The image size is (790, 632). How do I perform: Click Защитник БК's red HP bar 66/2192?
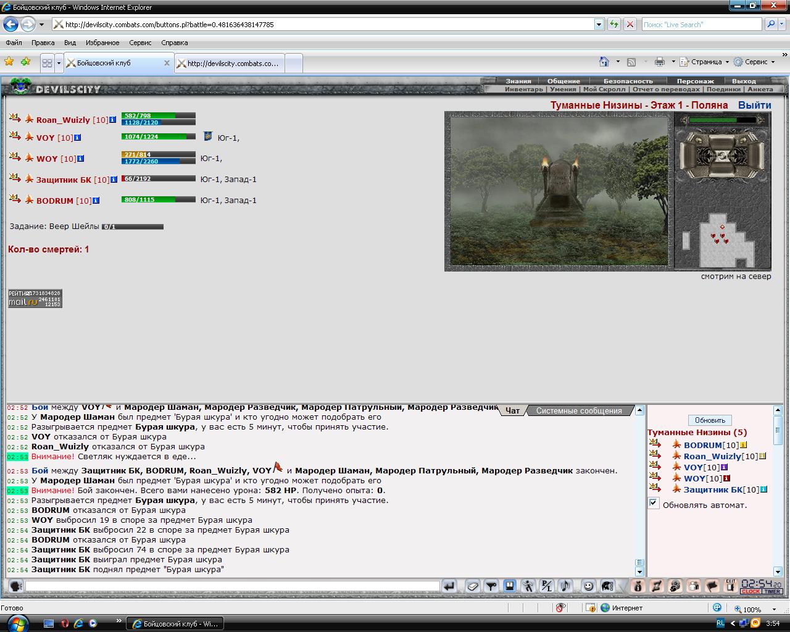click(159, 178)
